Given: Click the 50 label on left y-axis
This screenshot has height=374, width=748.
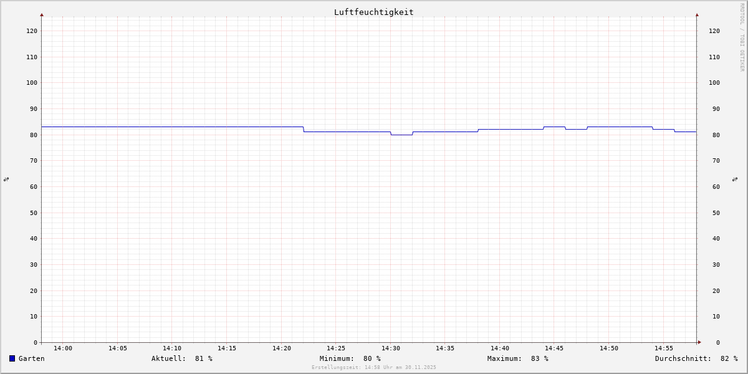Looking at the screenshot, I should (x=34, y=213).
